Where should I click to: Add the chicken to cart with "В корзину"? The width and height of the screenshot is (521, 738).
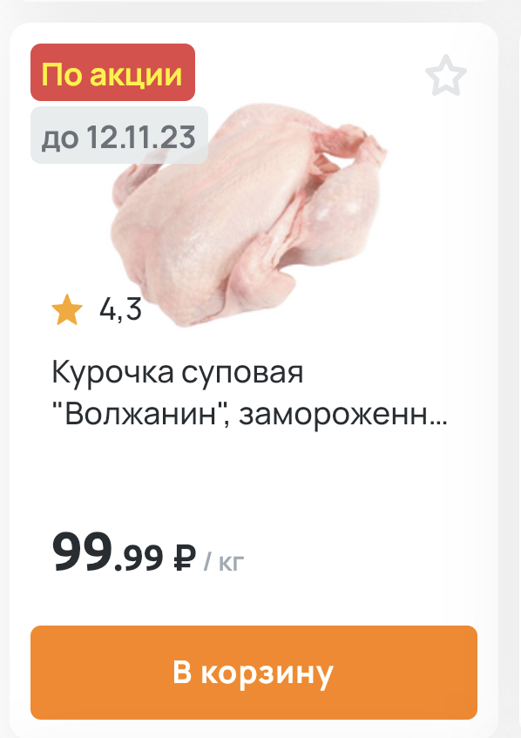click(254, 672)
